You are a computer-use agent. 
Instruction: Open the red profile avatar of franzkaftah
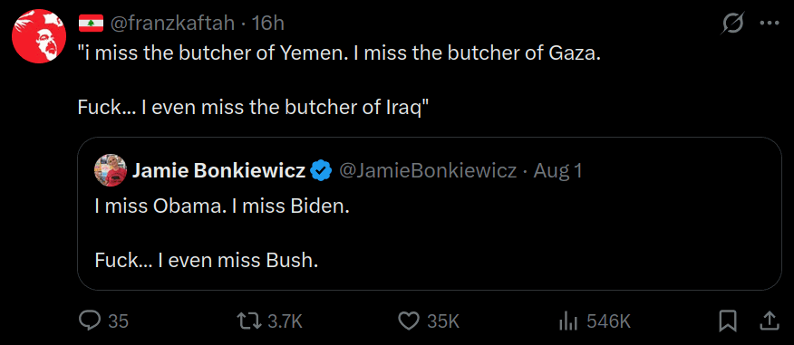pyautogui.click(x=39, y=36)
